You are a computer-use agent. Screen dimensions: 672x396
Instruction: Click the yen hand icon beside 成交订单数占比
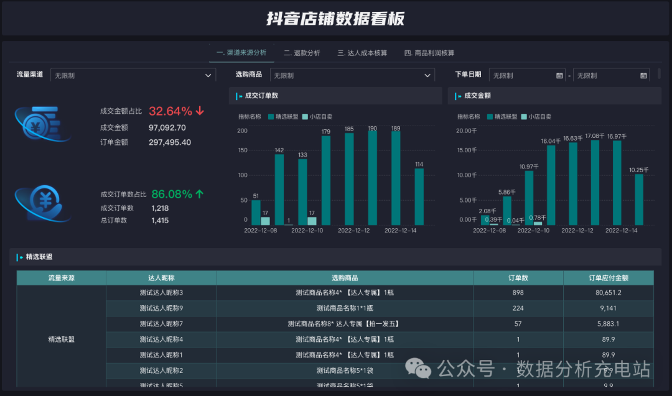tap(42, 203)
